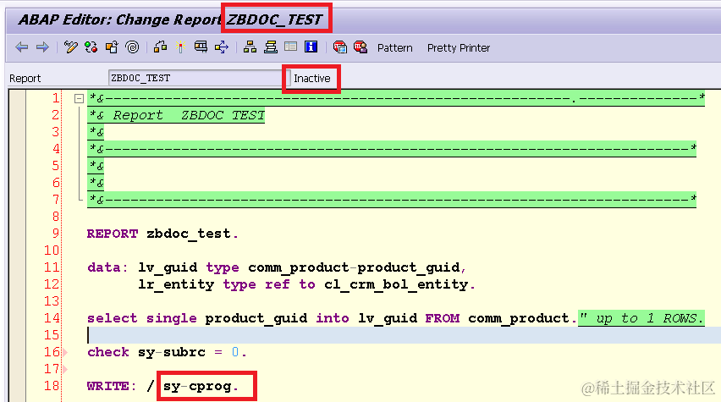Display the Object List hierarchy icon

click(x=250, y=47)
